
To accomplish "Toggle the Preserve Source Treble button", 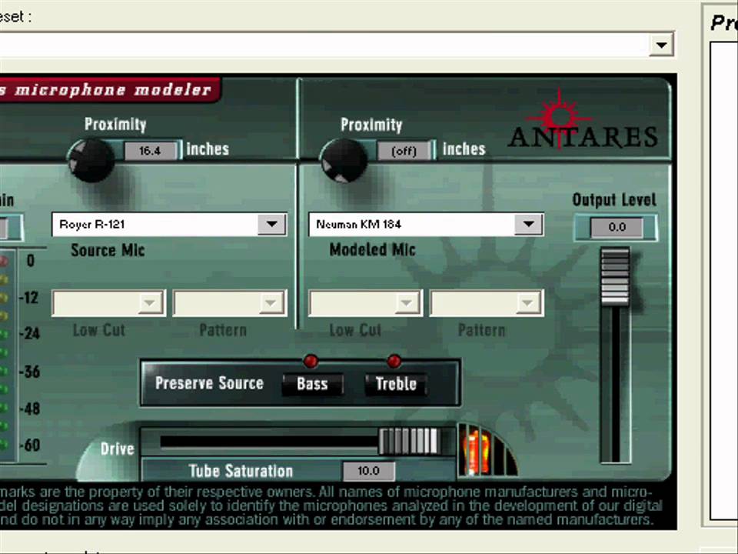I will pyautogui.click(x=396, y=384).
